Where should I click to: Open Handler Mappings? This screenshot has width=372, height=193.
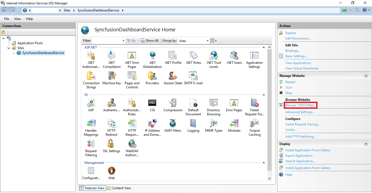(x=91, y=126)
